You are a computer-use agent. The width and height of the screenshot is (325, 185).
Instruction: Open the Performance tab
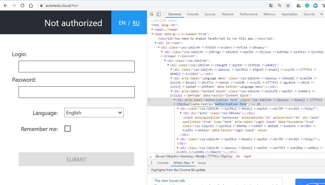coord(248,14)
